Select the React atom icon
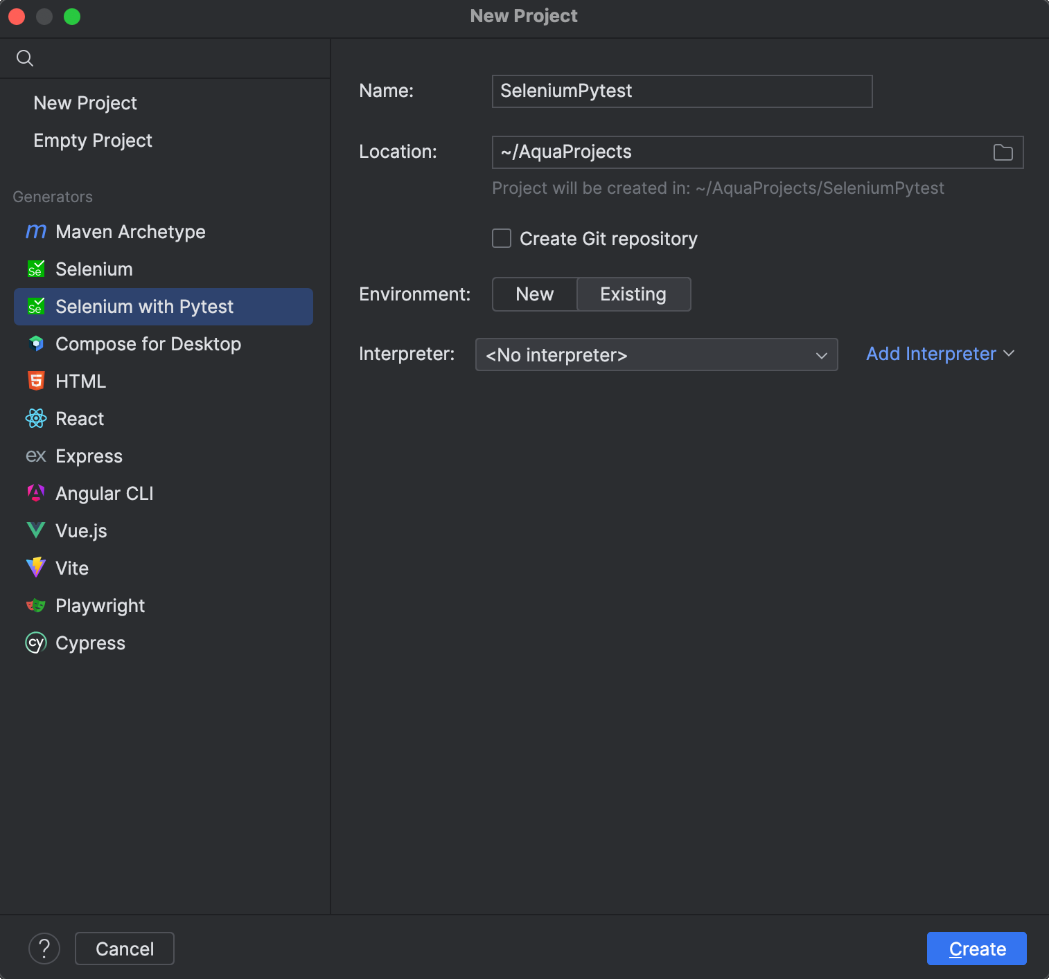The image size is (1049, 979). (36, 419)
